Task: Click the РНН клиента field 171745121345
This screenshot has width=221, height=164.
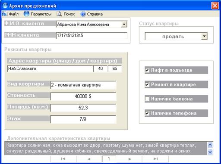Action: pyautogui.click(x=92, y=35)
